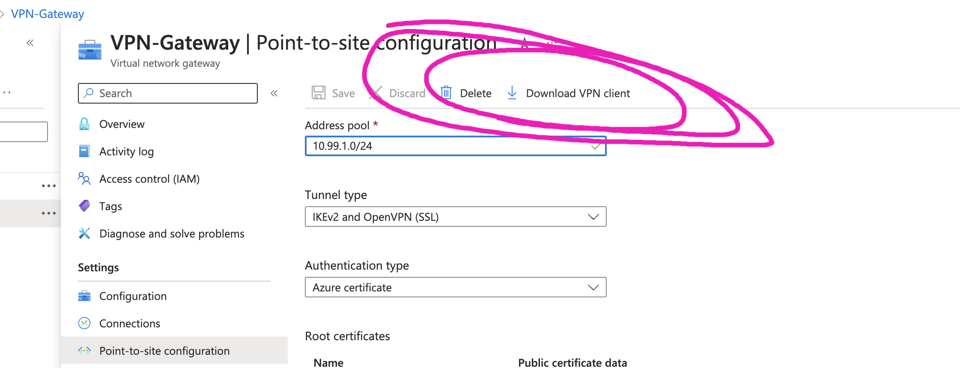960x368 pixels.
Task: Pin this blade with the star icon
Action: (525, 43)
